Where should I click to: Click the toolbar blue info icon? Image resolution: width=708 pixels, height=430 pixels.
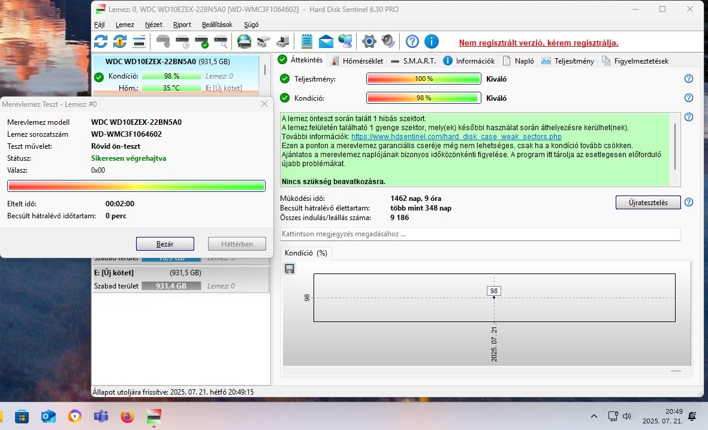click(x=431, y=41)
